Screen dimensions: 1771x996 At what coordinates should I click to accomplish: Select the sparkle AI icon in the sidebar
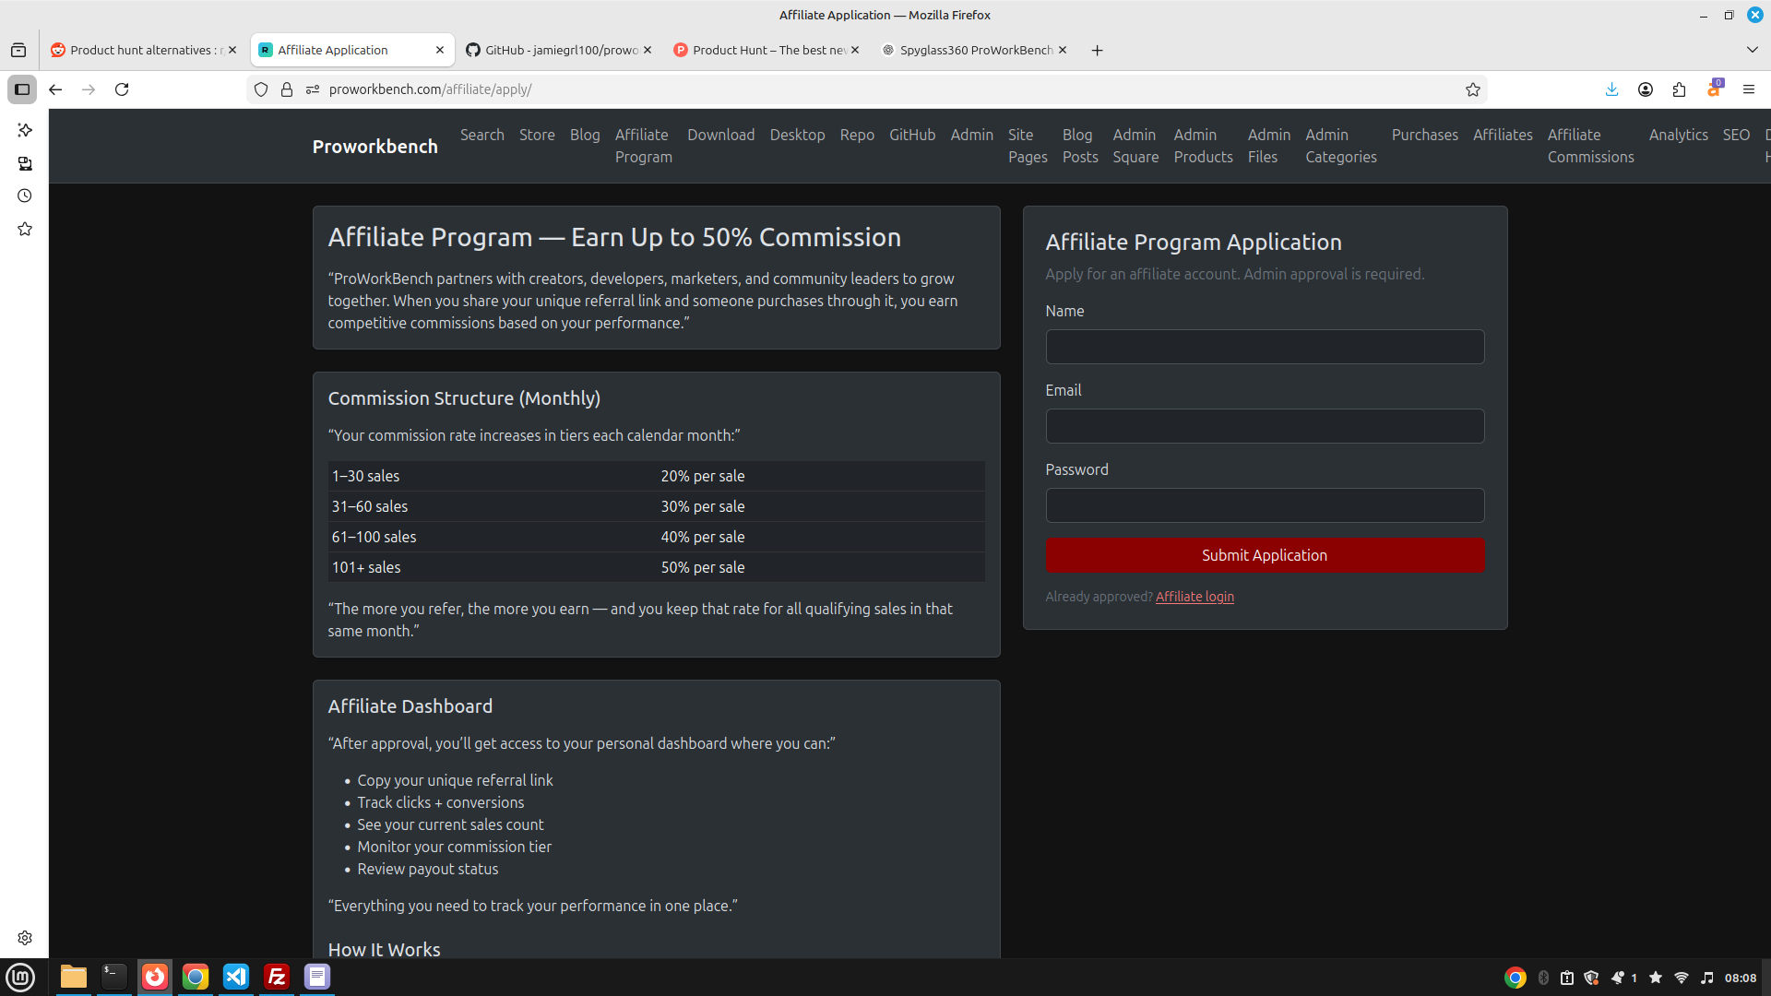point(25,130)
